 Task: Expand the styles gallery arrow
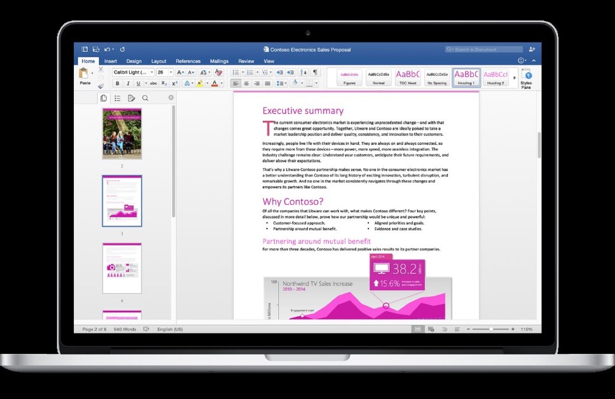515,77
